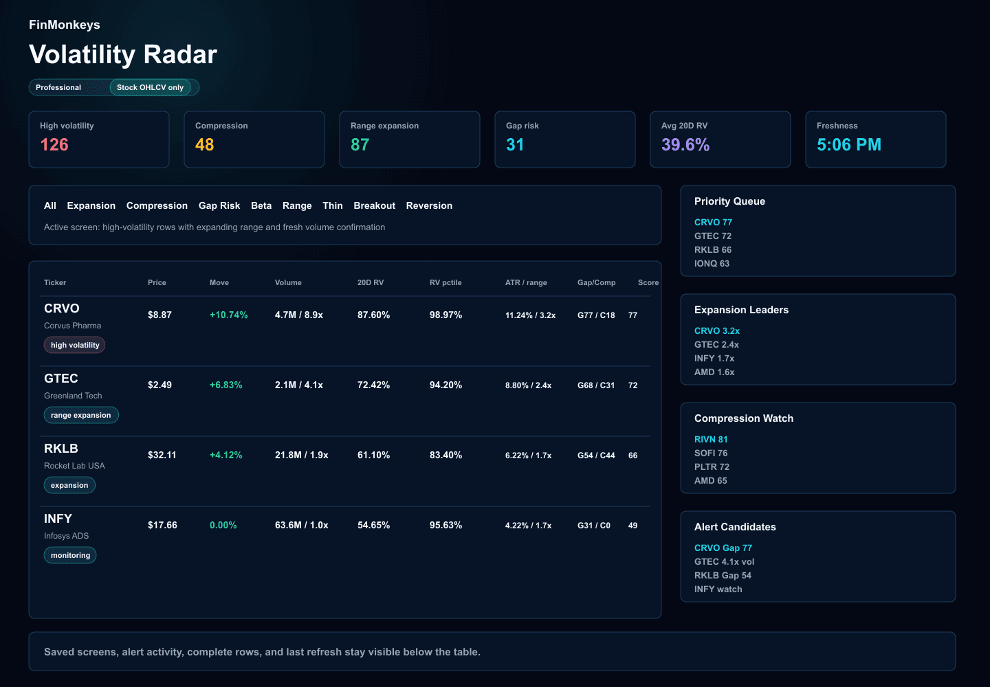Open the Range expansion 87 card
This screenshot has height=687, width=990.
tap(410, 139)
